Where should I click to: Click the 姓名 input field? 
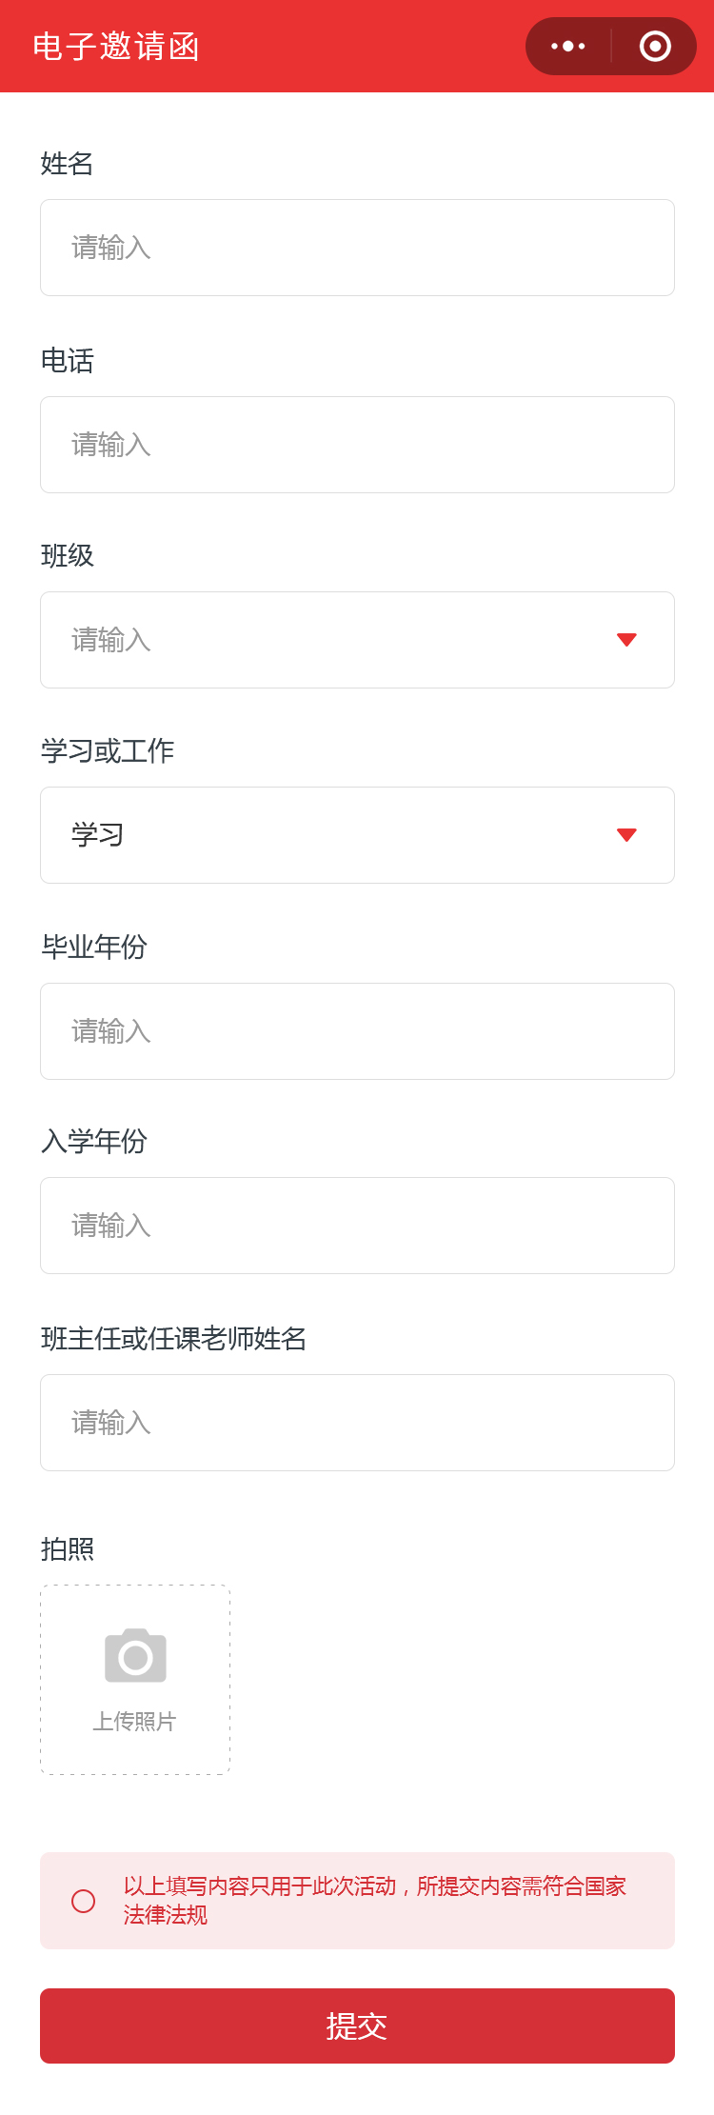(x=357, y=248)
